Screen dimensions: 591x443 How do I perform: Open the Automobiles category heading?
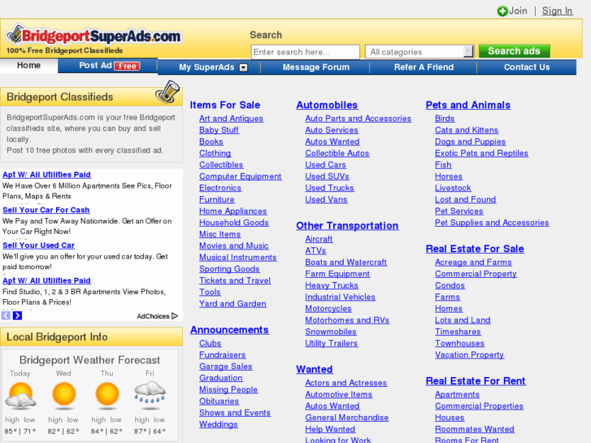coord(327,105)
